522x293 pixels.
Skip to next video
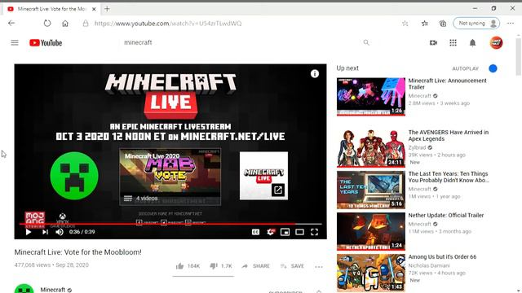pyautogui.click(x=46, y=232)
